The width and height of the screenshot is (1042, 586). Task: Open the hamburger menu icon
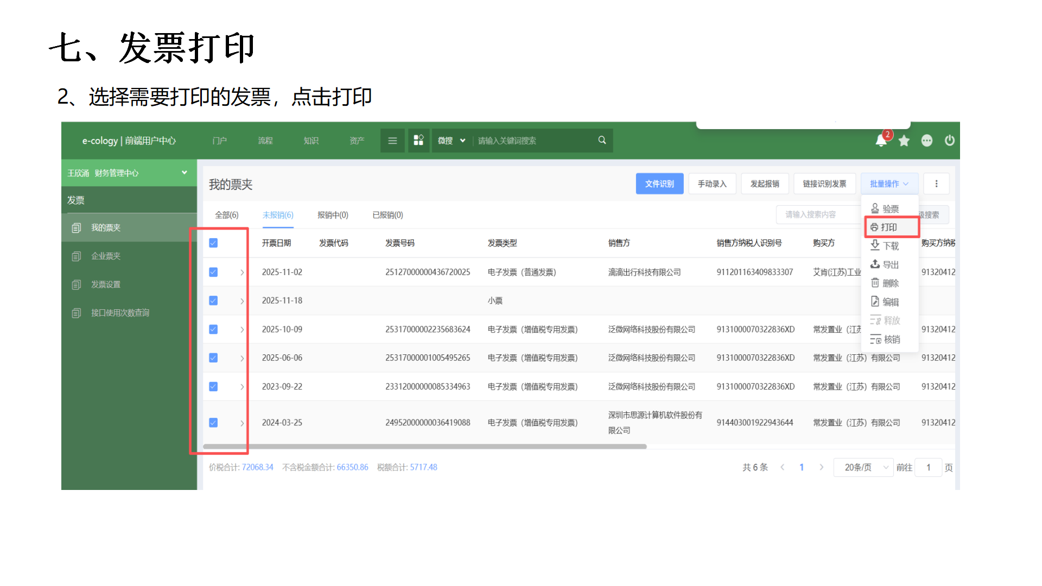click(392, 141)
